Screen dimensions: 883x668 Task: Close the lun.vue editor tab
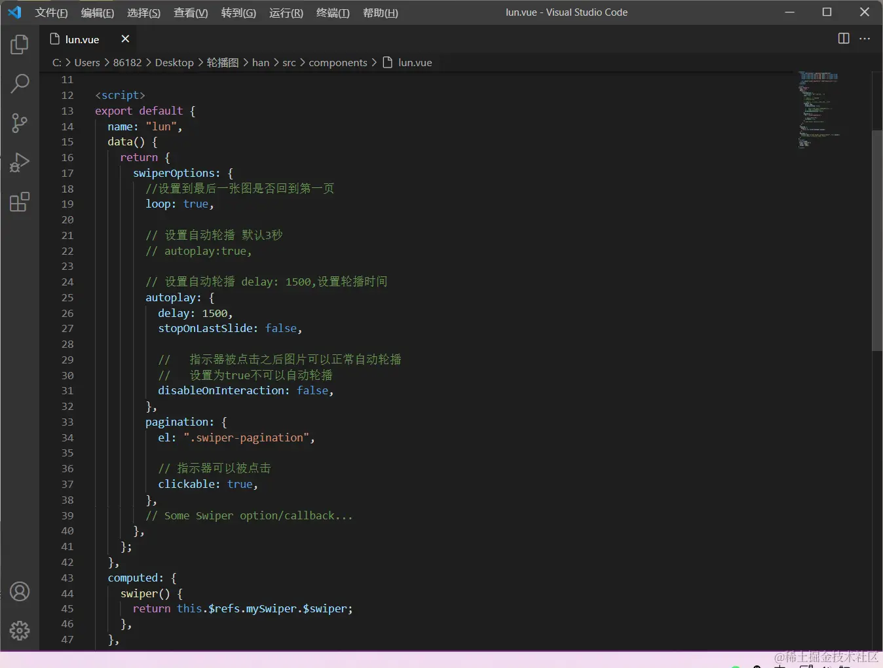(x=125, y=39)
